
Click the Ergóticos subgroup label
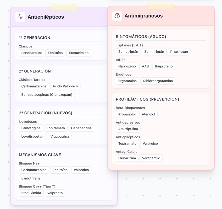(x=123, y=74)
